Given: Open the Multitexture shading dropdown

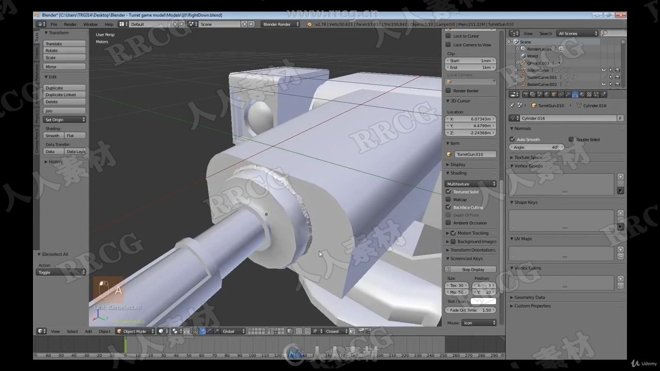Looking at the screenshot, I should coord(471,184).
